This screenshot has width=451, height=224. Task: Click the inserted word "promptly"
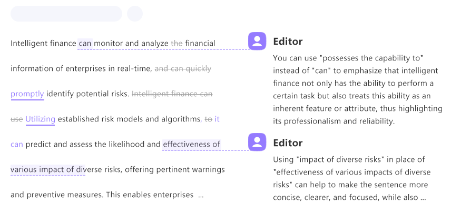coord(27,94)
